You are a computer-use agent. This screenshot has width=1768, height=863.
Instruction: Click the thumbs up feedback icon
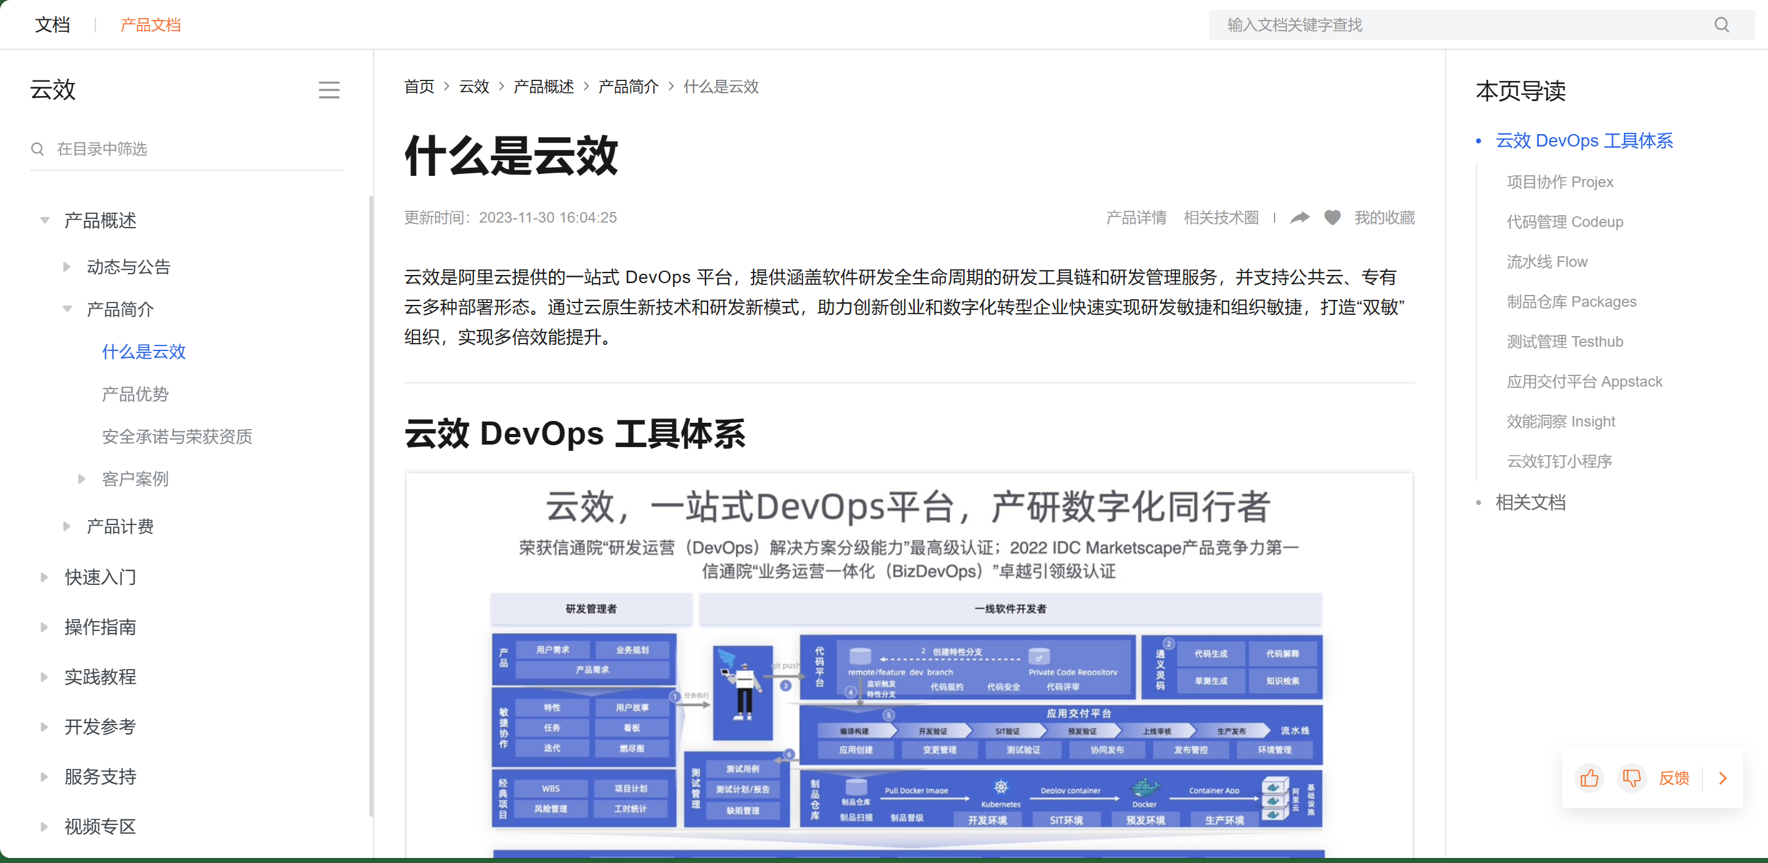point(1589,778)
